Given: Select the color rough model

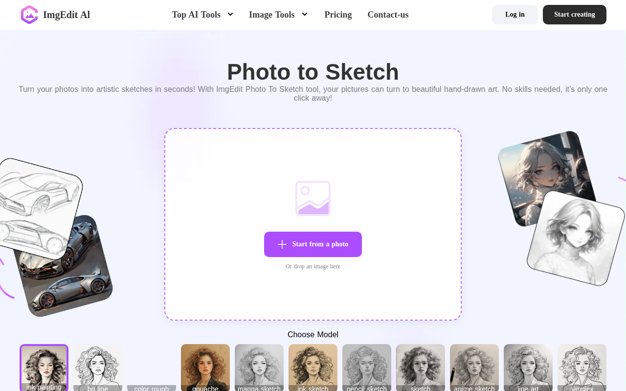Looking at the screenshot, I should tap(152, 368).
